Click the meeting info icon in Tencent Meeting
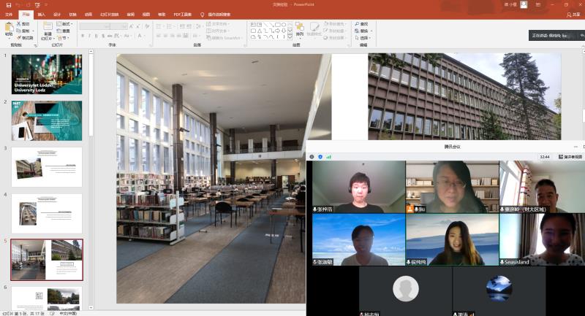 [x=312, y=156]
